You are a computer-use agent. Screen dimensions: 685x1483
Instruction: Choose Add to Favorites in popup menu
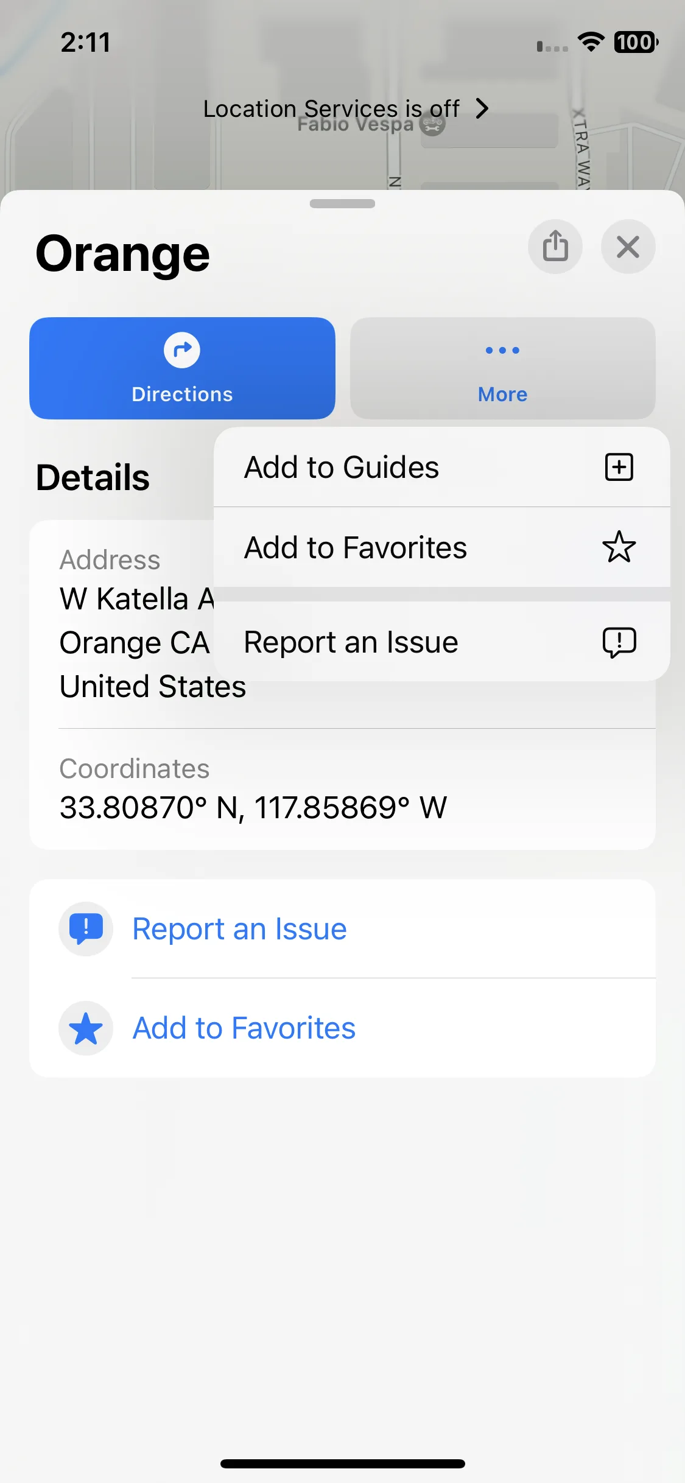[x=442, y=547]
